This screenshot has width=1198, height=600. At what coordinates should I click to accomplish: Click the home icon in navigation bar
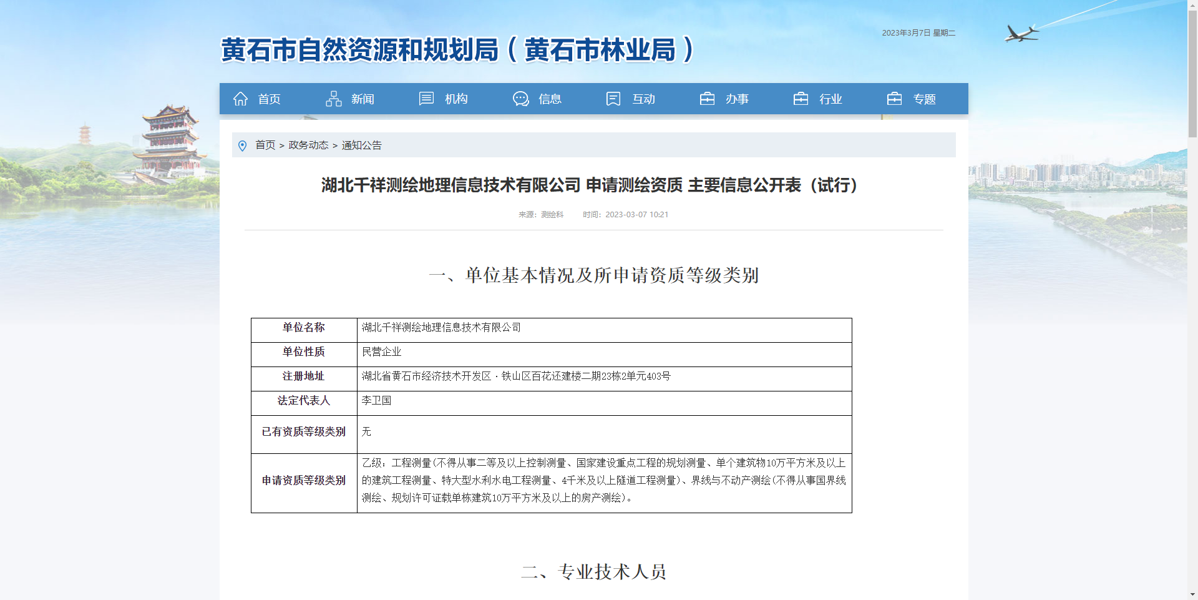[x=240, y=99]
